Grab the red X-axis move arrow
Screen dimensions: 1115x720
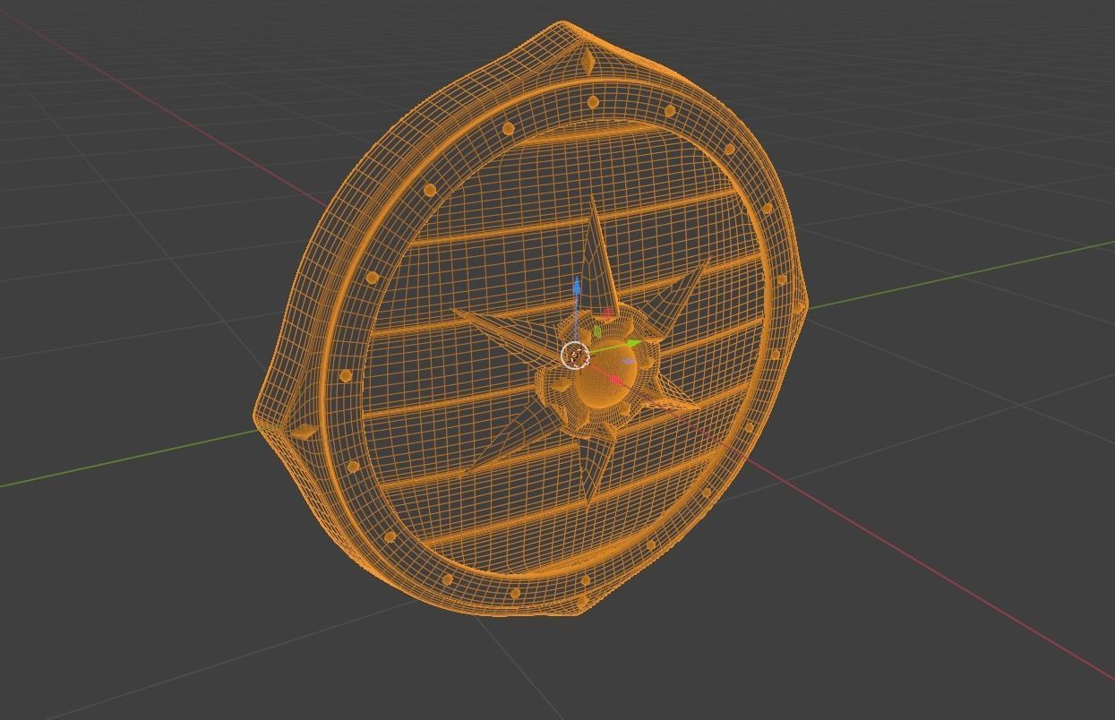tap(616, 380)
